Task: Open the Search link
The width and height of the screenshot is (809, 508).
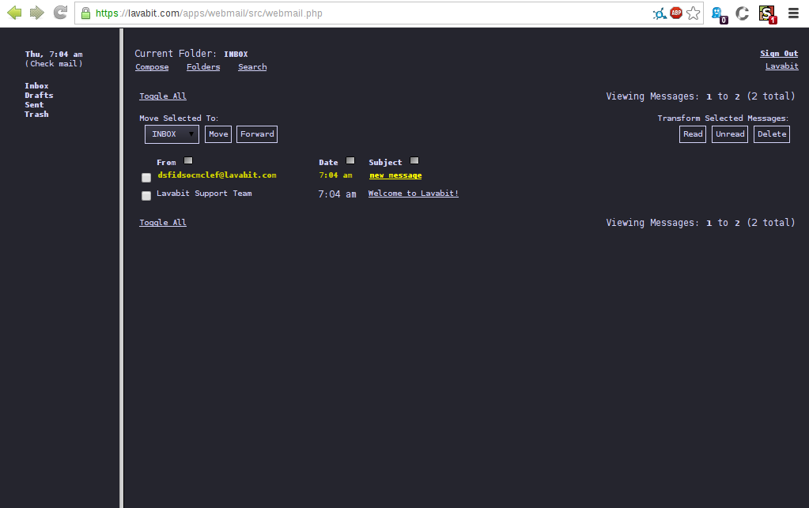Action: [x=252, y=67]
